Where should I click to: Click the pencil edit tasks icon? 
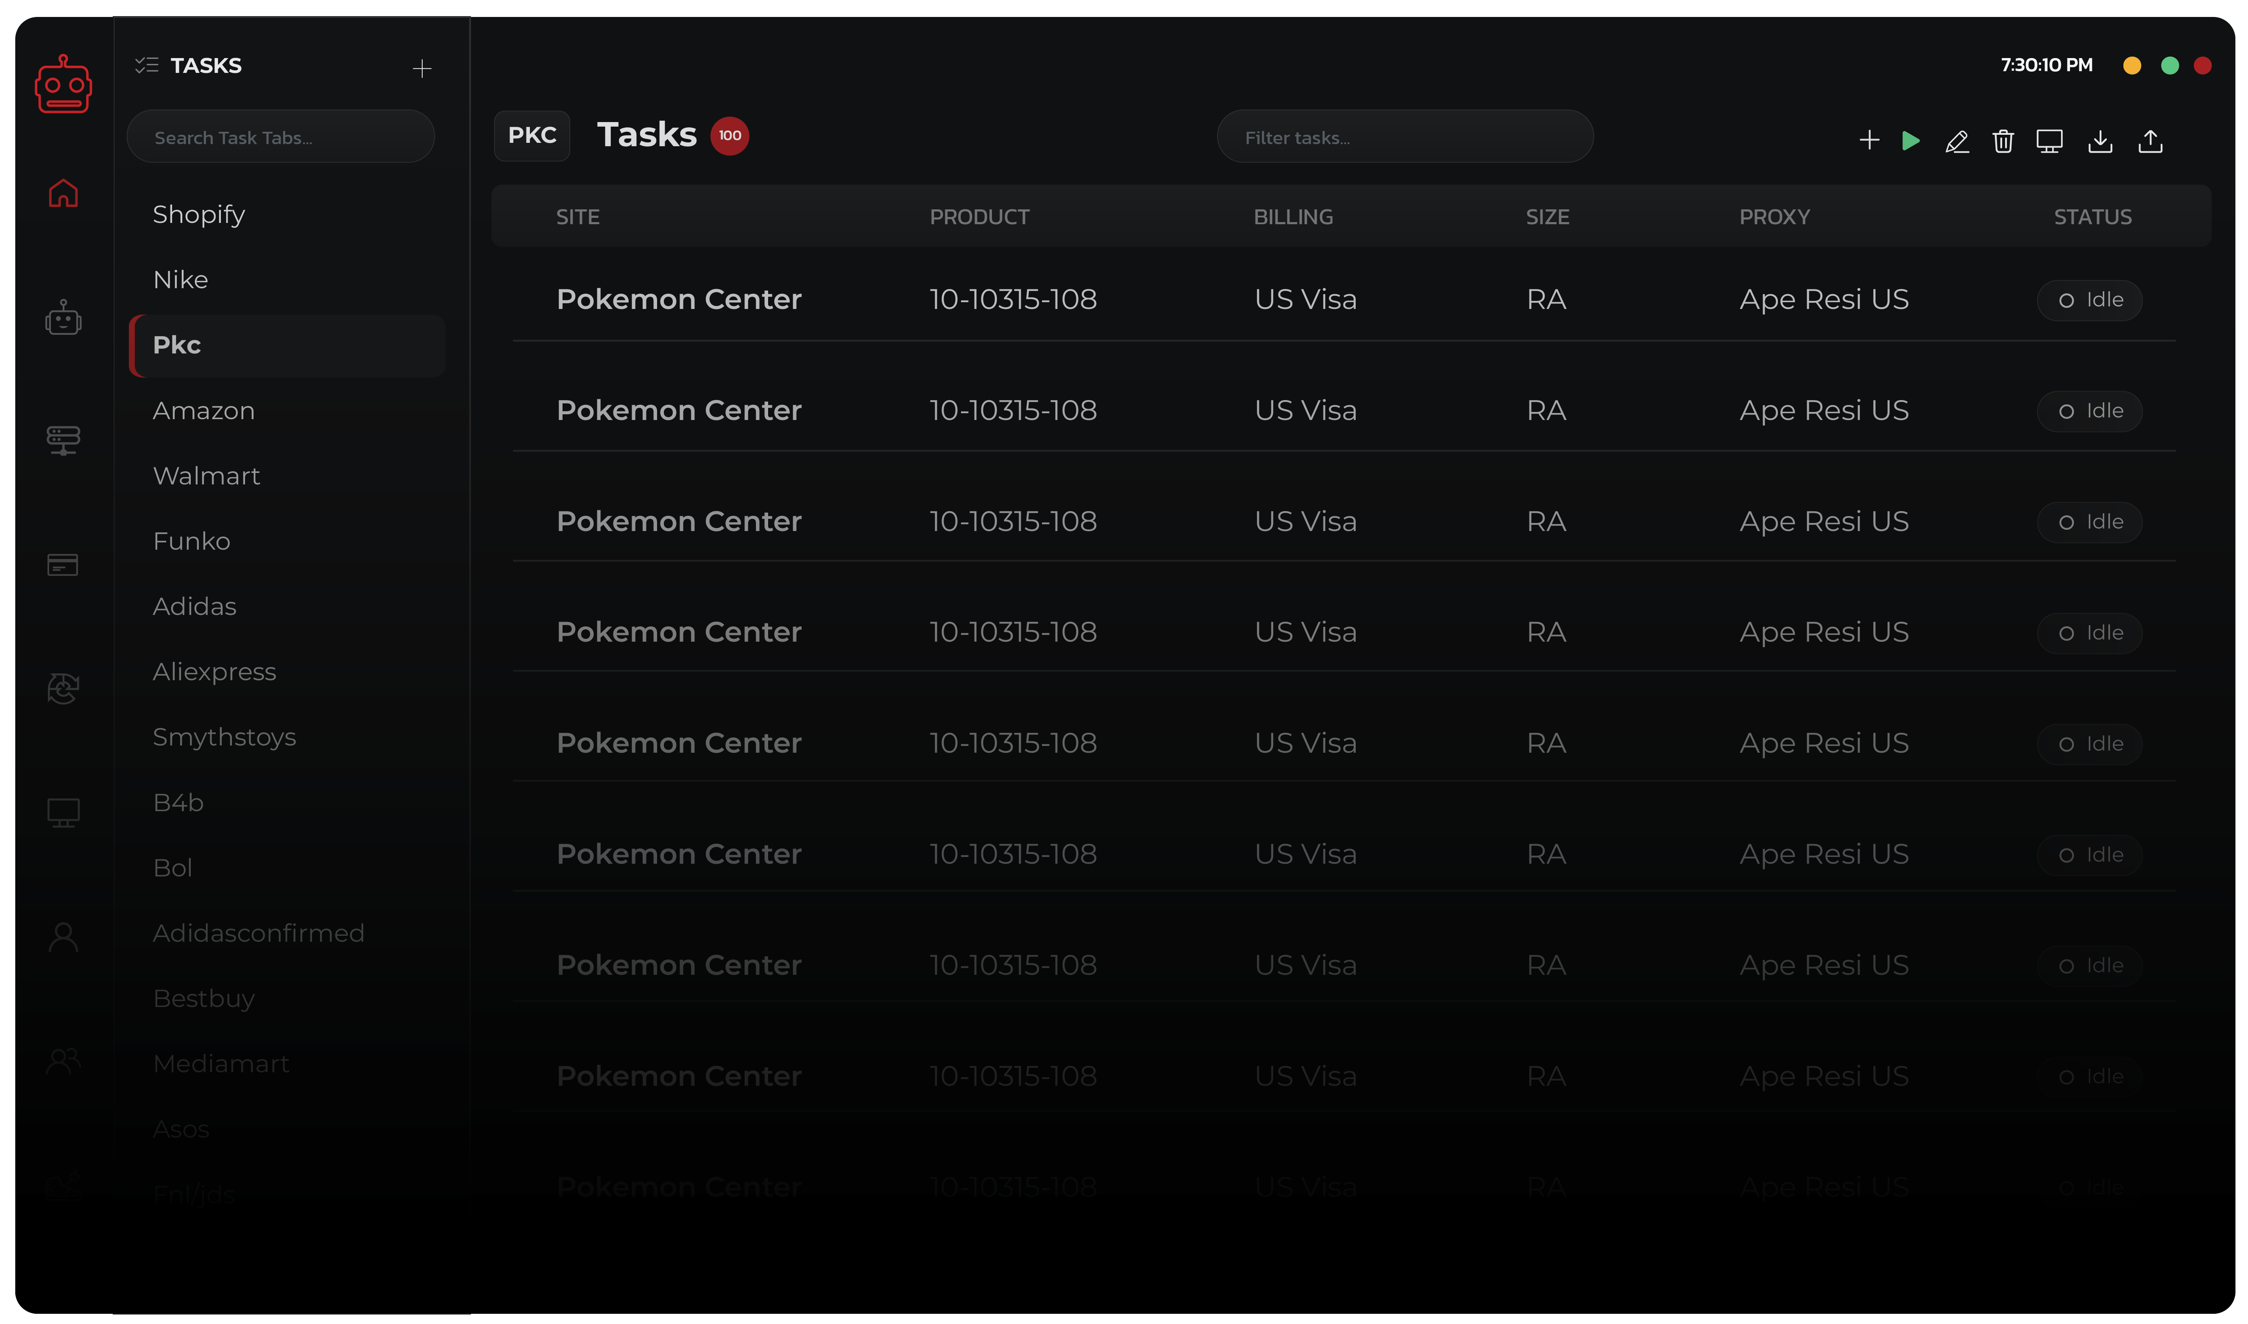(x=1956, y=141)
